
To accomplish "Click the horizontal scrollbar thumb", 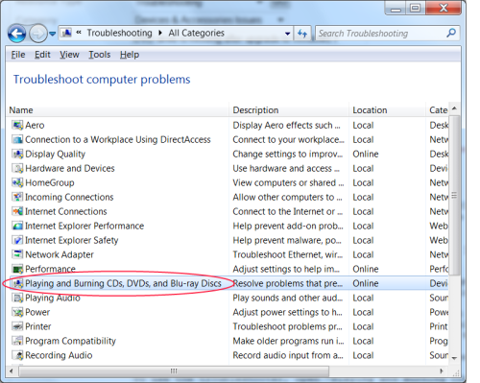I will 174,371.
